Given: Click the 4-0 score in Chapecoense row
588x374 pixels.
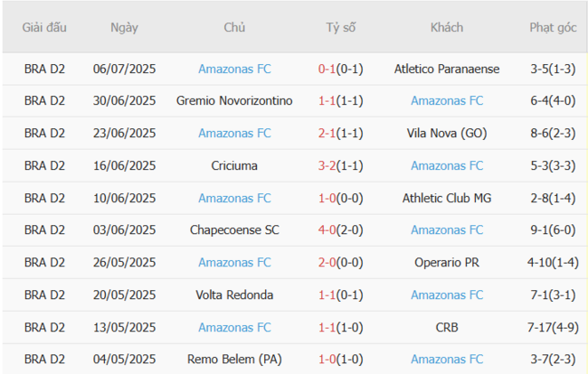Looking at the screenshot, I should pyautogui.click(x=327, y=229).
